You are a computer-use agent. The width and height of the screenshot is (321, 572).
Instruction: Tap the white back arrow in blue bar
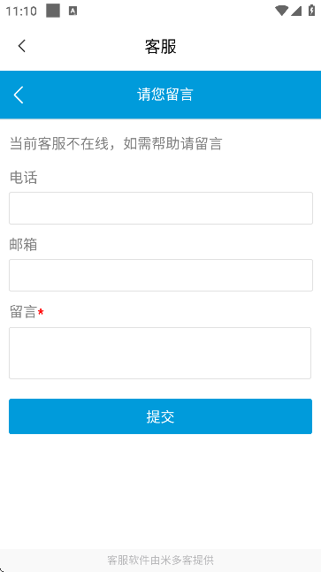pos(19,95)
